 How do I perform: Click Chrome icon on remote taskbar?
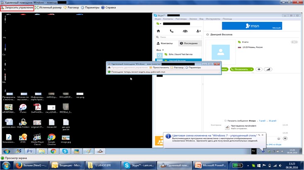(x=54, y=151)
